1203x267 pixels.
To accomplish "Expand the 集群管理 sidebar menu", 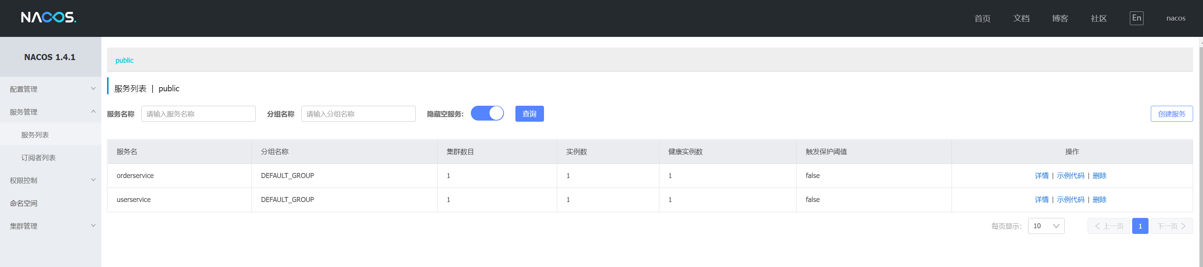I will coord(50,226).
